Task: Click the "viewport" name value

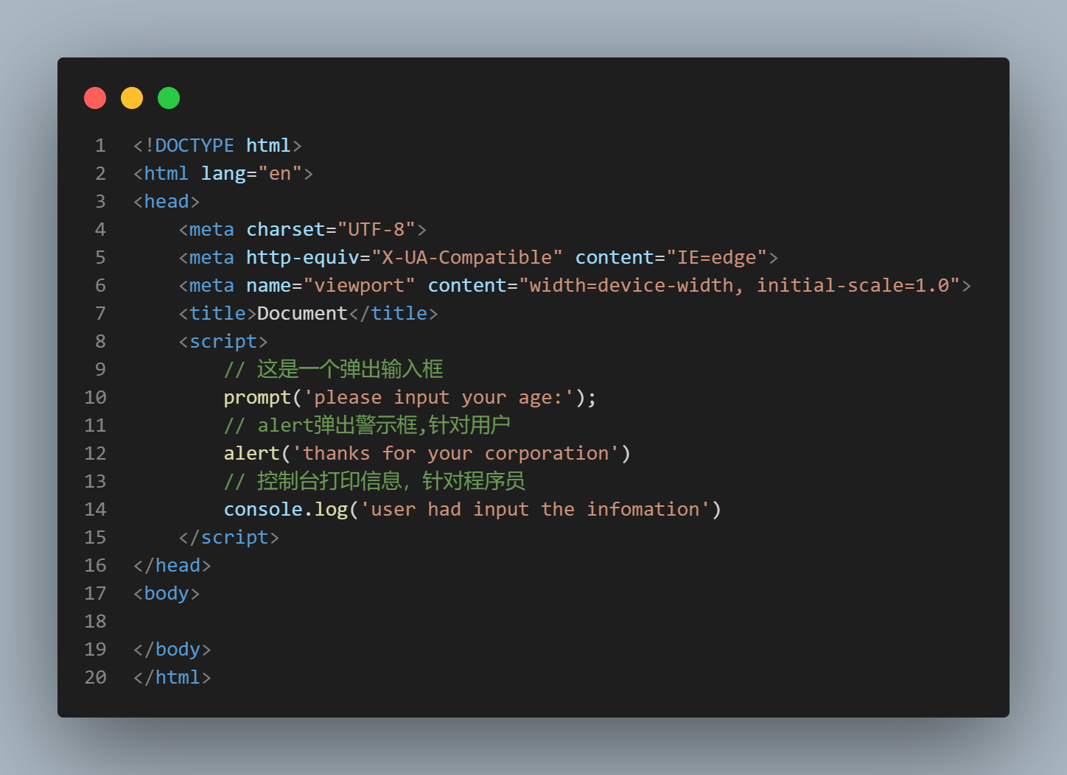Action: pyautogui.click(x=360, y=285)
